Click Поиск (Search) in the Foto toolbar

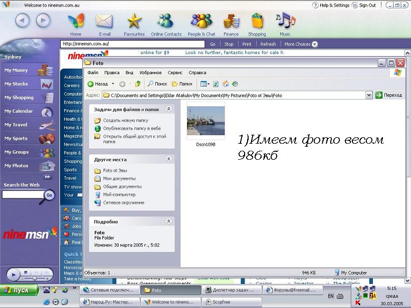click(x=157, y=84)
